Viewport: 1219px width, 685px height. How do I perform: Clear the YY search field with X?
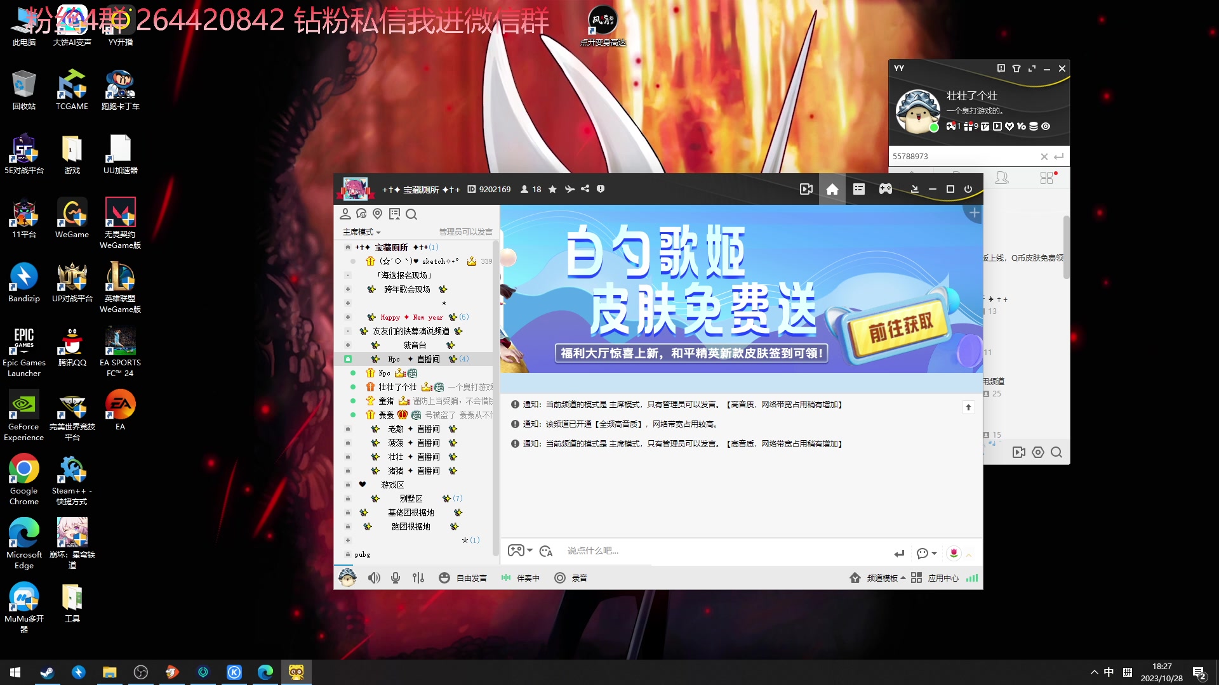1044,157
